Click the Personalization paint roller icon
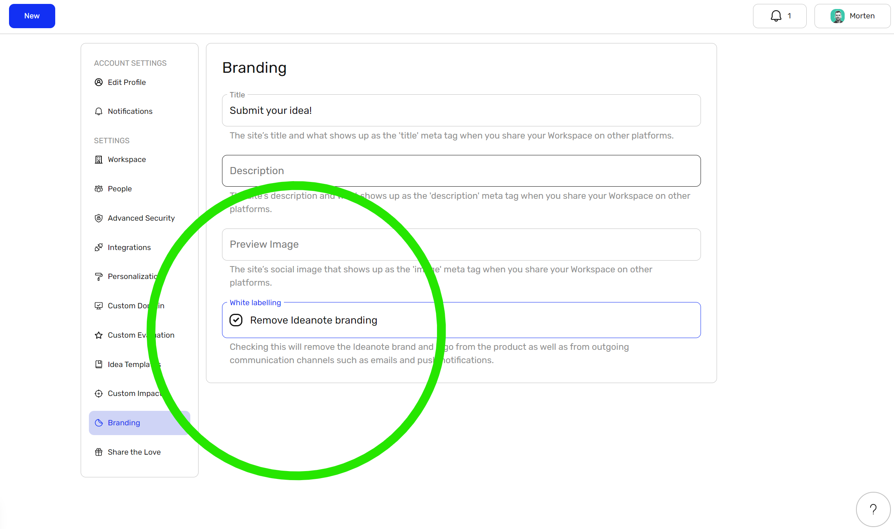 (x=99, y=277)
